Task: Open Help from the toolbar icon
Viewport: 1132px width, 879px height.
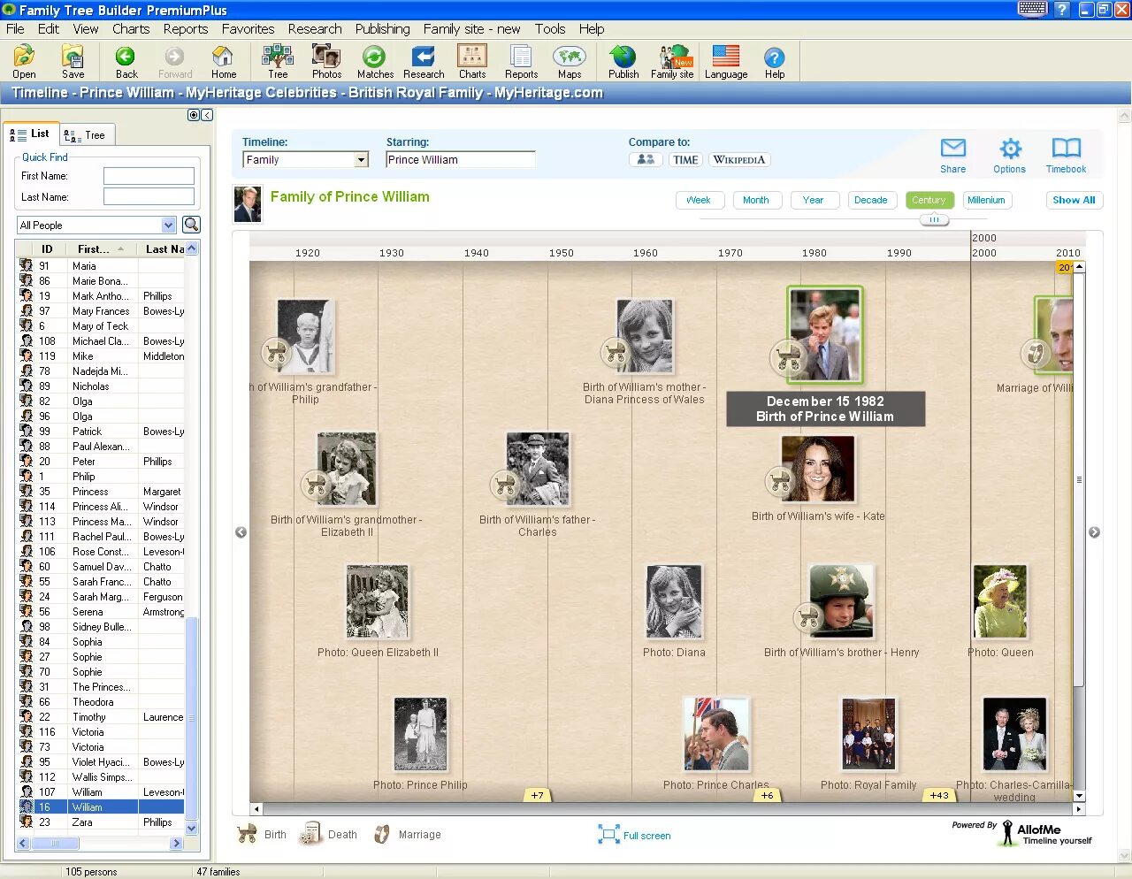Action: (x=775, y=61)
